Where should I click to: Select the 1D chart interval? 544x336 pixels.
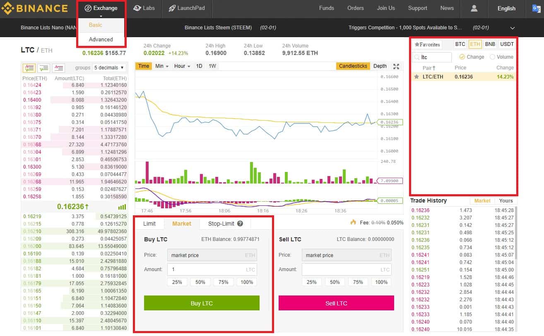tap(199, 66)
